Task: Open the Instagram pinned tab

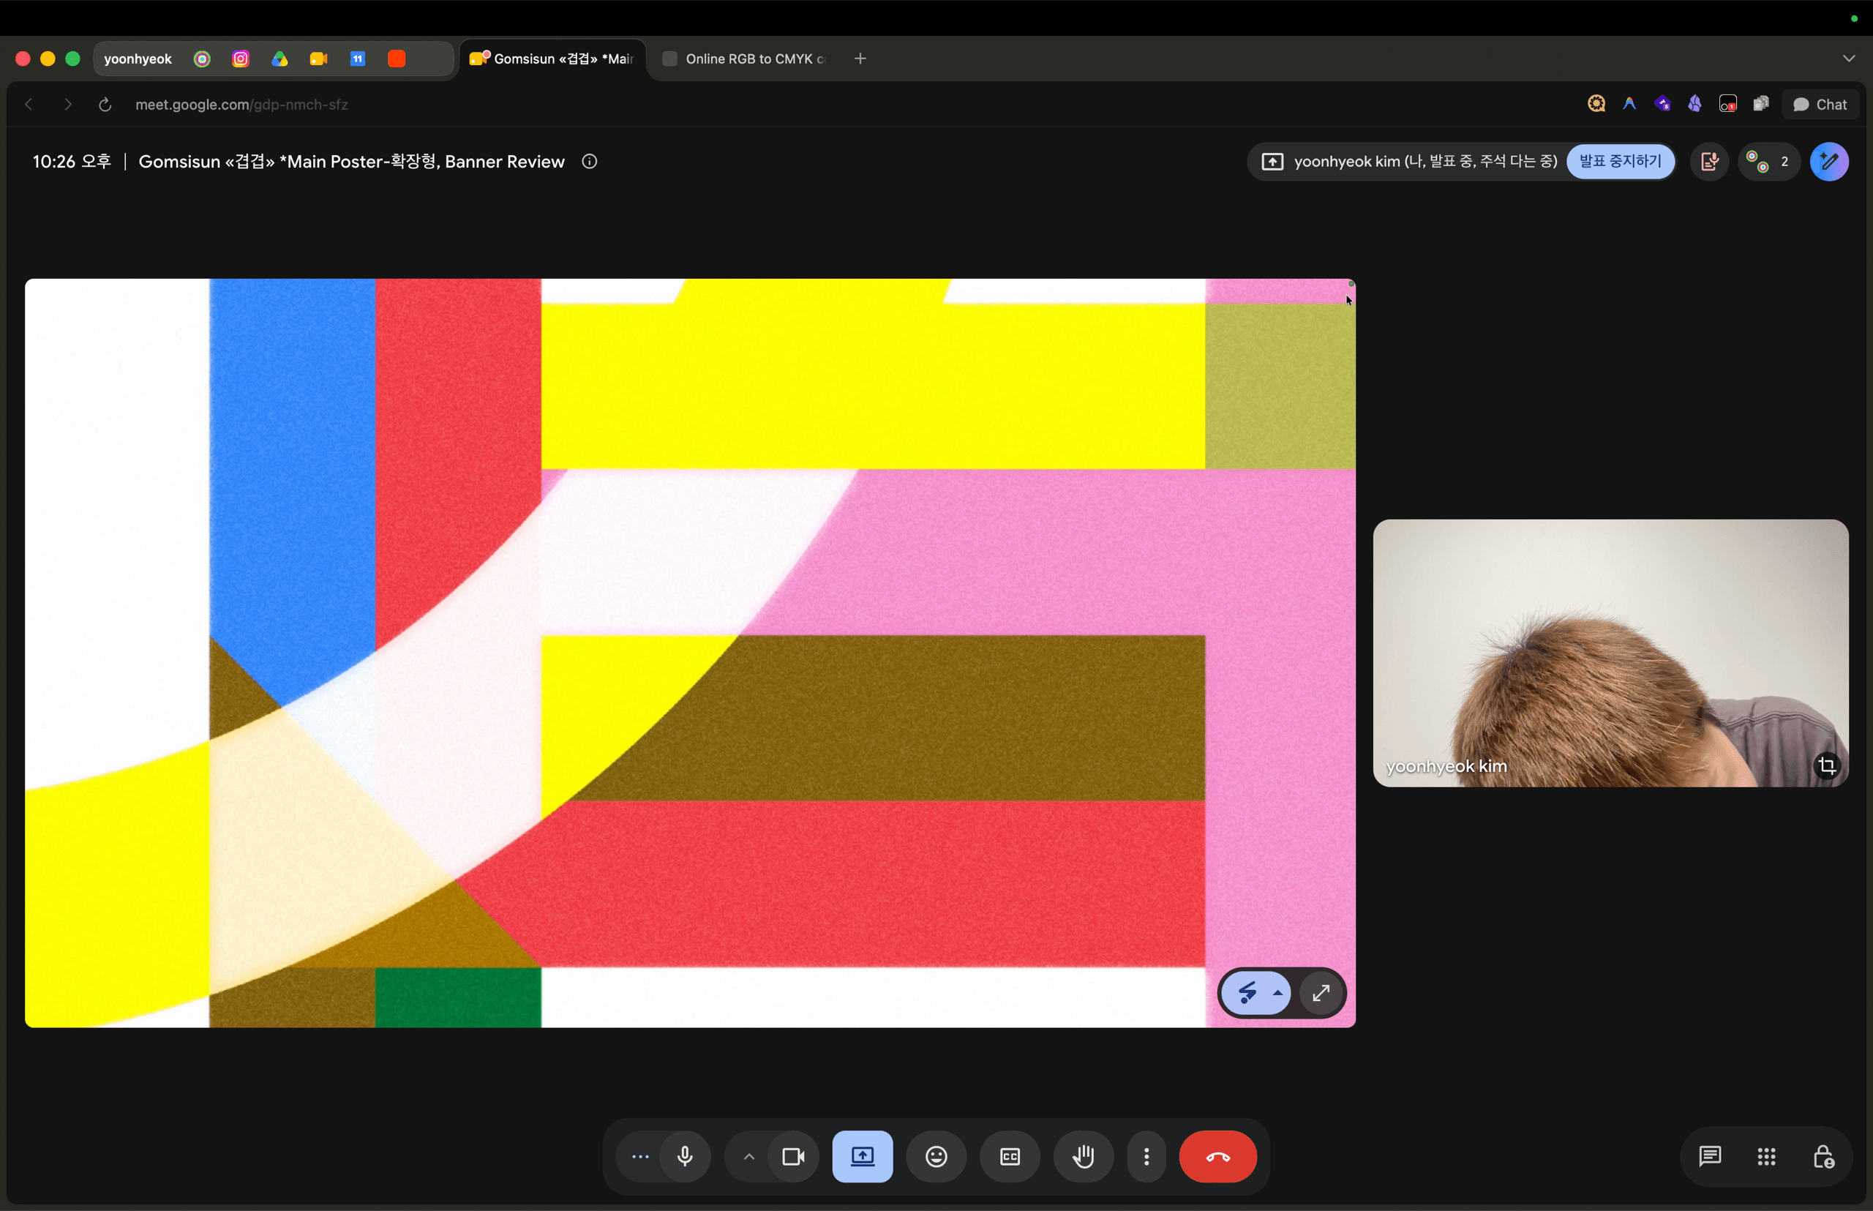Action: (x=241, y=59)
